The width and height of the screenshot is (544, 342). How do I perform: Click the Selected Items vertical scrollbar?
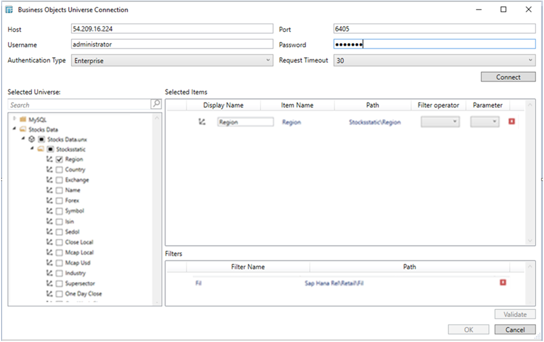(530, 172)
